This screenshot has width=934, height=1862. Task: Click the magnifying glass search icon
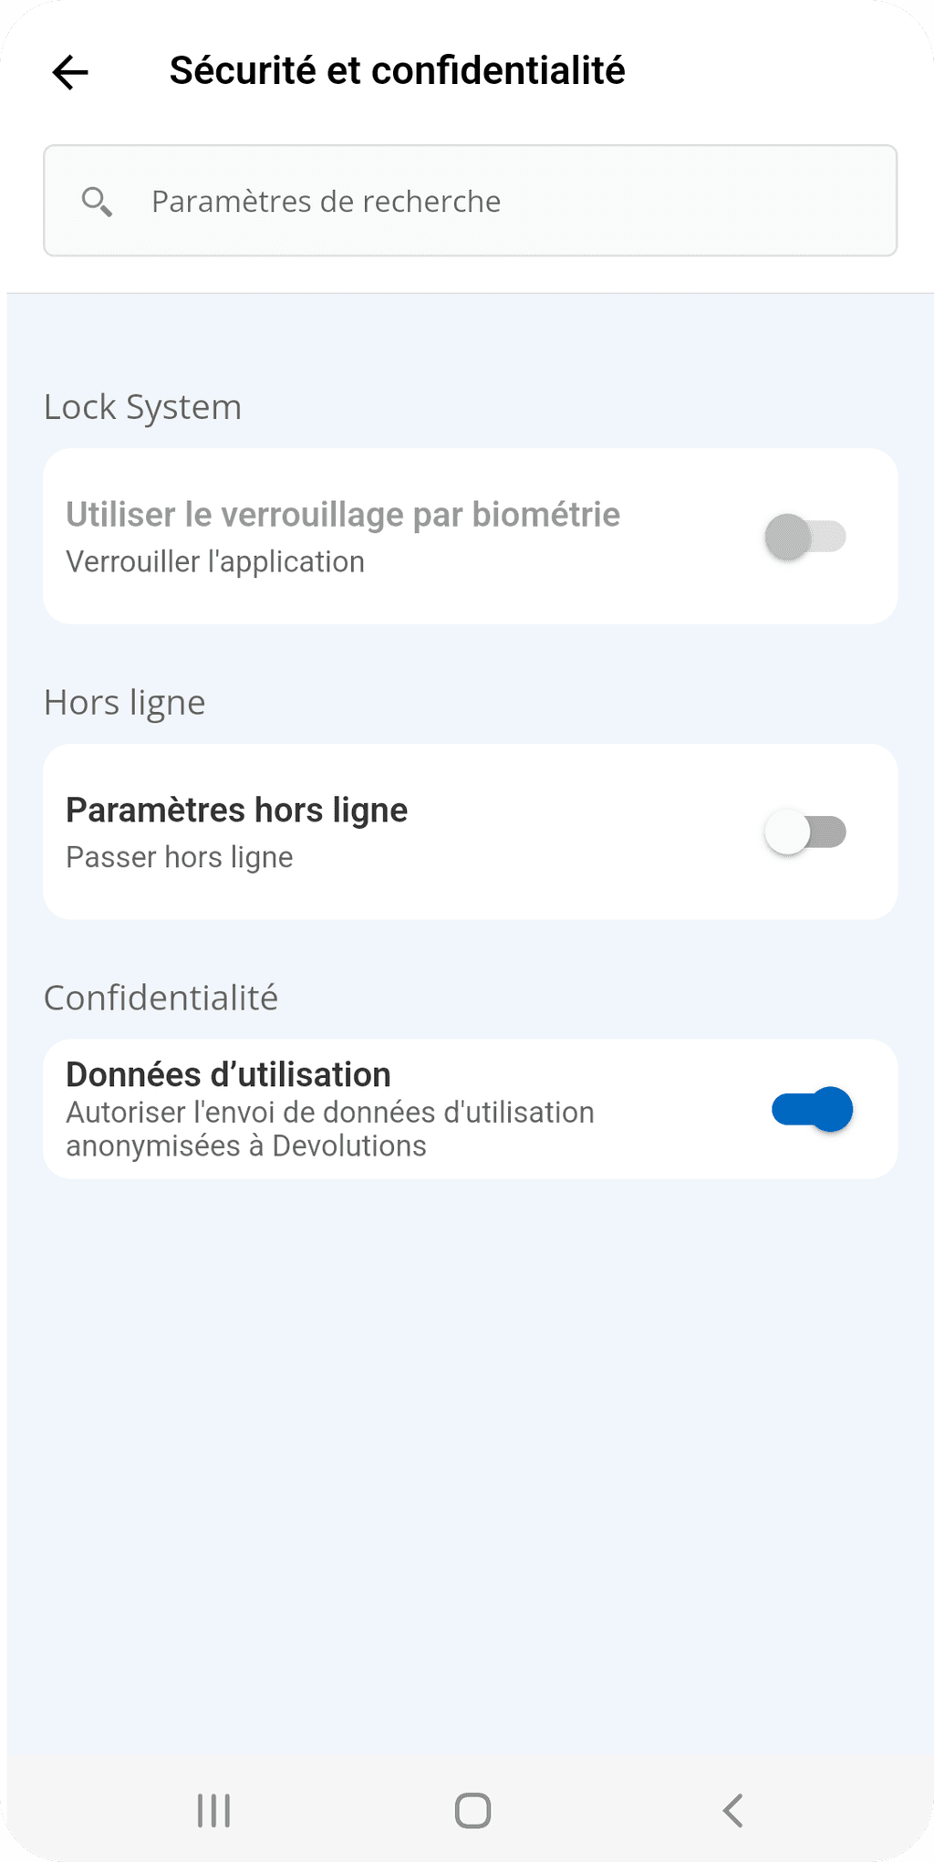(x=97, y=201)
